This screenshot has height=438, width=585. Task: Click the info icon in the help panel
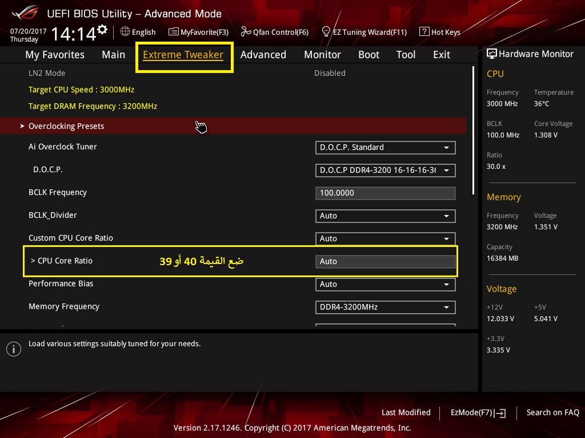tap(14, 349)
